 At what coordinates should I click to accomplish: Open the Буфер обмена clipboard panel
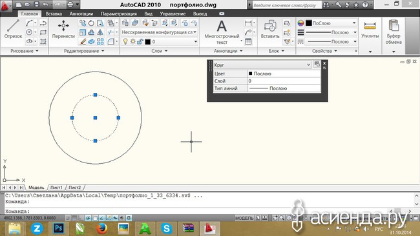[x=394, y=32]
